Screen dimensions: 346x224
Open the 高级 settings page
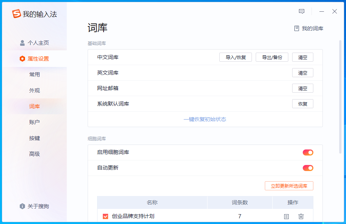pos(35,154)
